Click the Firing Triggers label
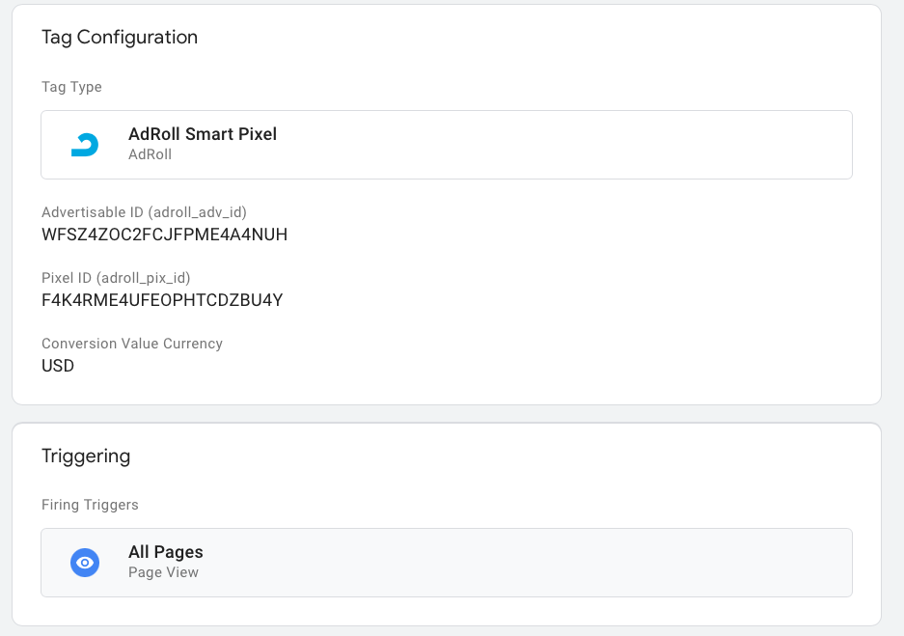The height and width of the screenshot is (636, 904). [90, 505]
